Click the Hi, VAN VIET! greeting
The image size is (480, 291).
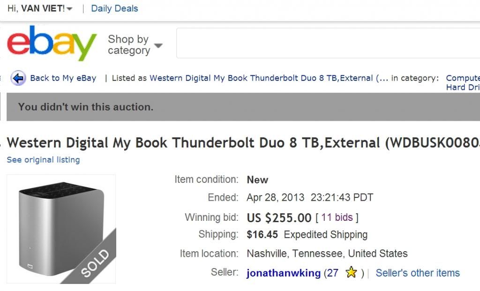tap(36, 8)
